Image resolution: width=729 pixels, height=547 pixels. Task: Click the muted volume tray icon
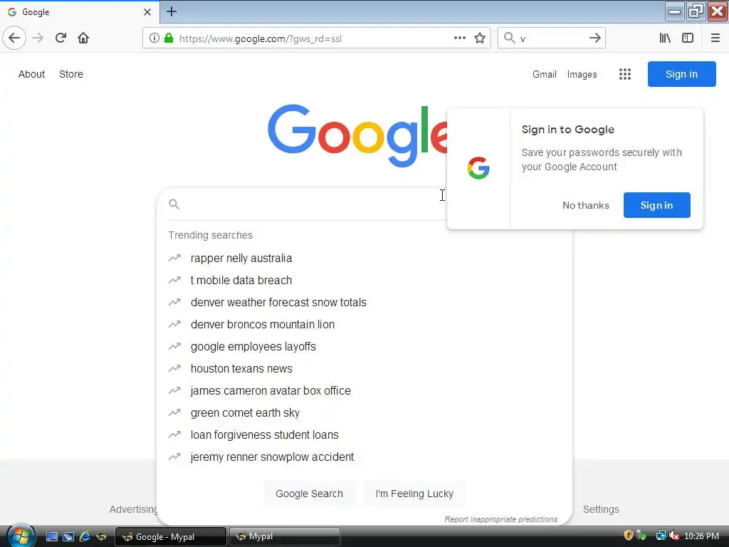coord(673,536)
